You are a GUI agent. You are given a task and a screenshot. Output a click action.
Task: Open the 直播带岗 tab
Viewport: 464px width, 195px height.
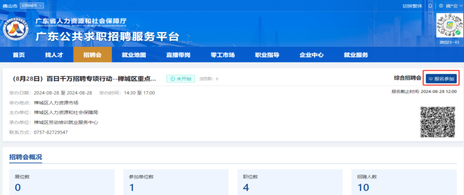point(178,54)
